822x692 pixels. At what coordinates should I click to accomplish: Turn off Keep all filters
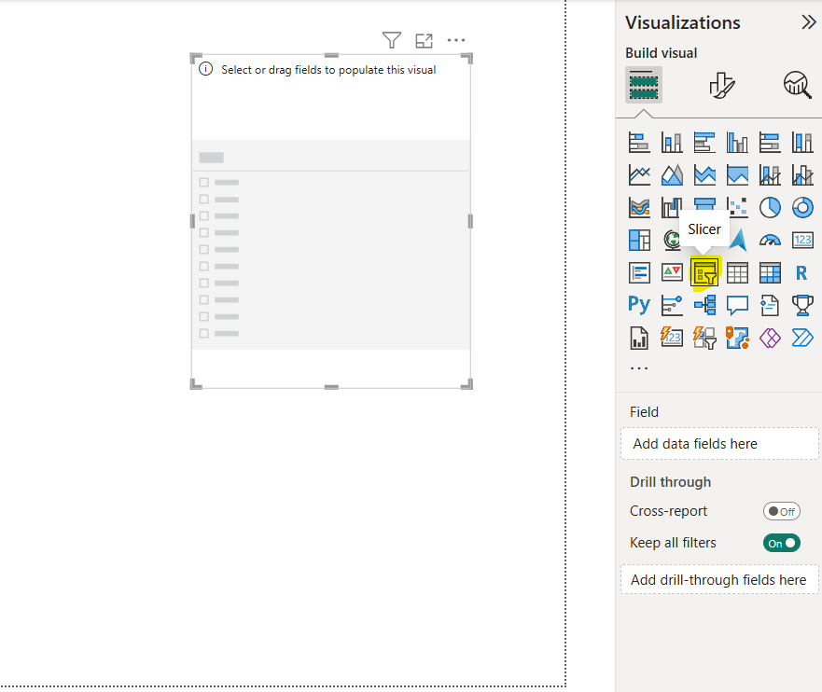pyautogui.click(x=782, y=543)
